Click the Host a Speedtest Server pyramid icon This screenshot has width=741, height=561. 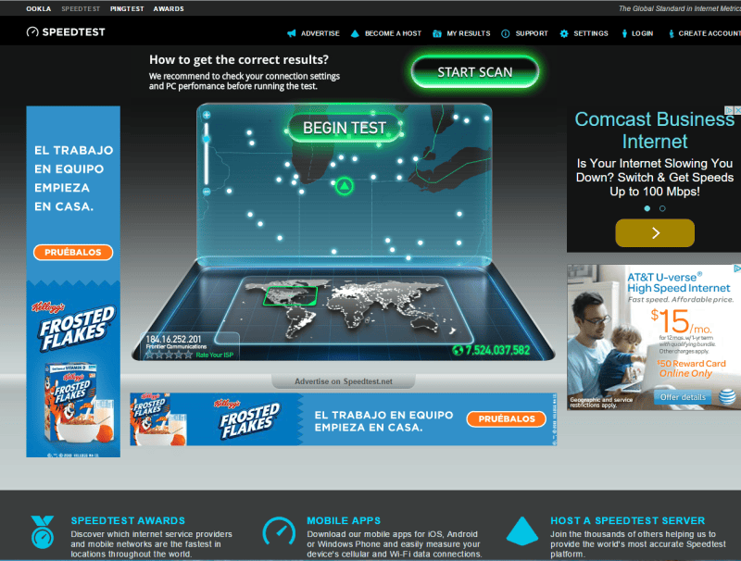(x=521, y=530)
